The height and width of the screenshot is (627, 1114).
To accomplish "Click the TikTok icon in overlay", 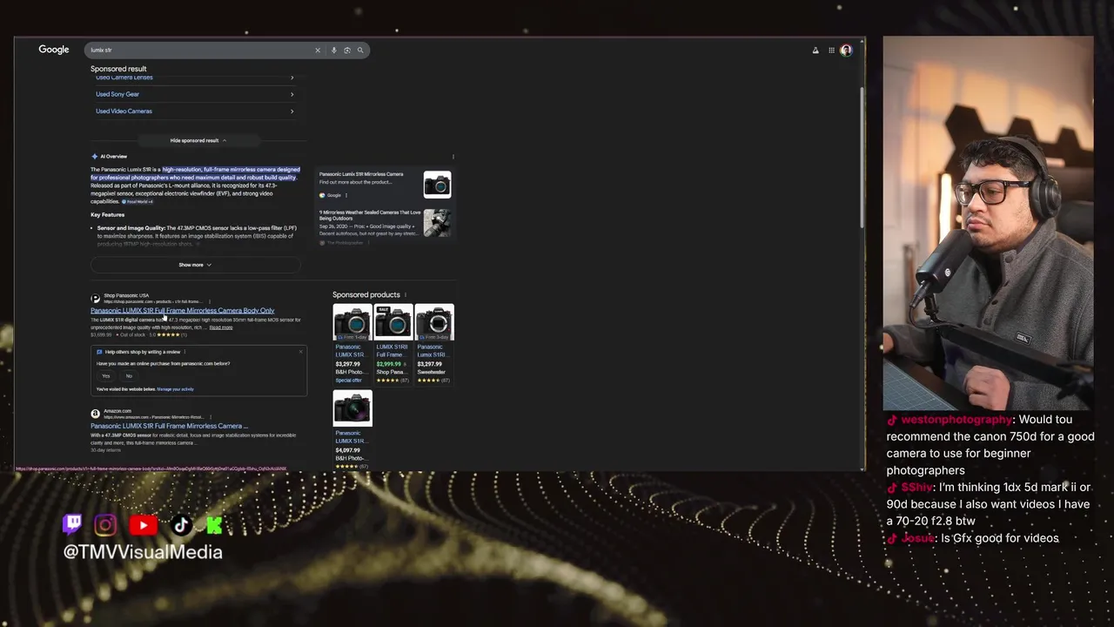I will tap(181, 524).
